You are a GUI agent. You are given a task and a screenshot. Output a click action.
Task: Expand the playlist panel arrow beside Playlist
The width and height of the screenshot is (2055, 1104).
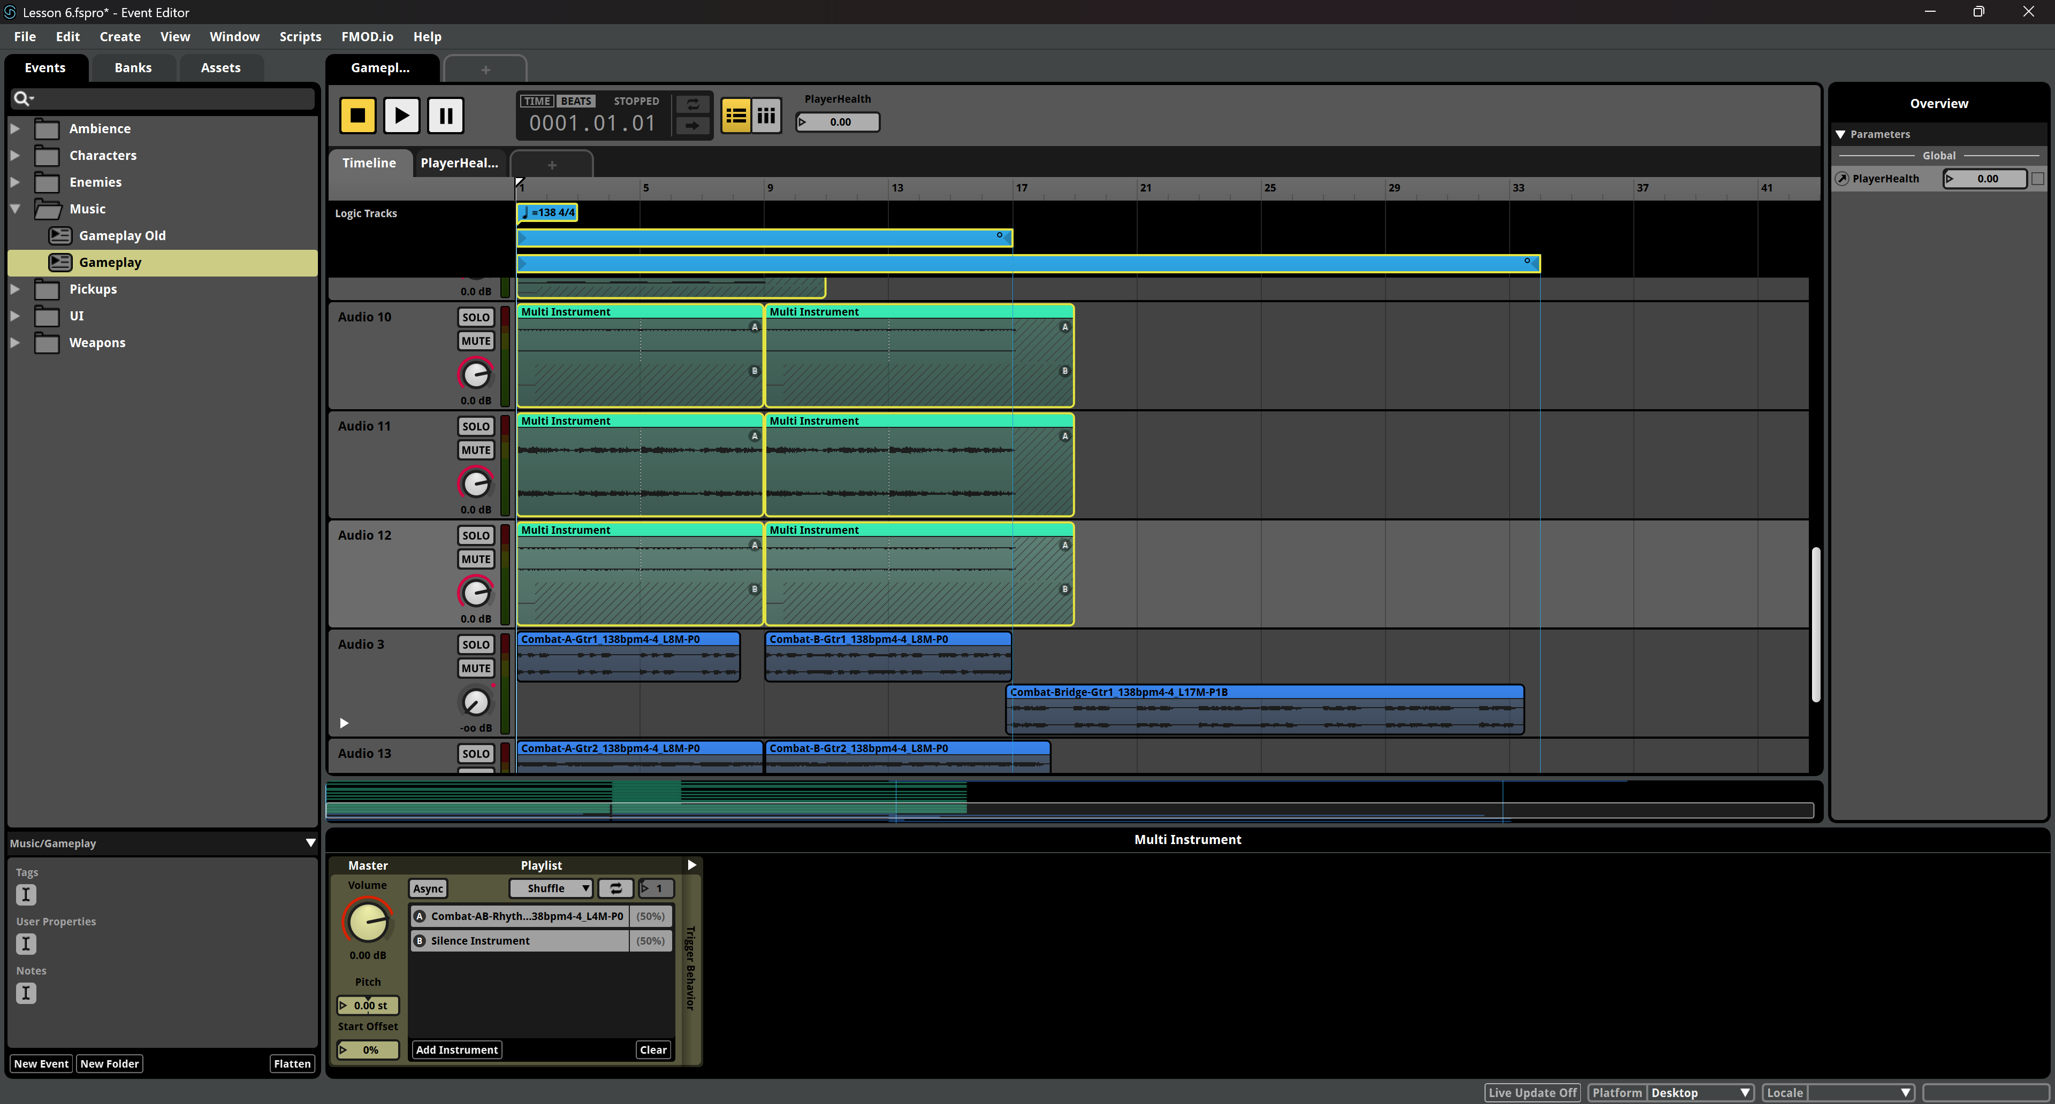tap(691, 865)
